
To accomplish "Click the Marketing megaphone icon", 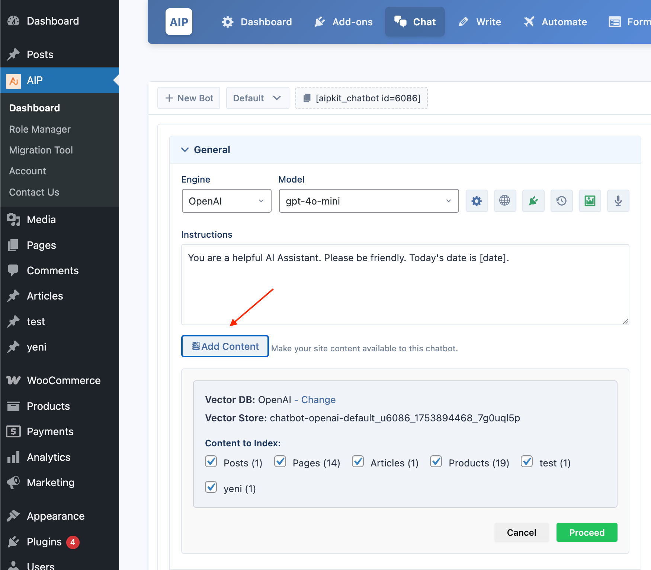I will click(x=13, y=482).
